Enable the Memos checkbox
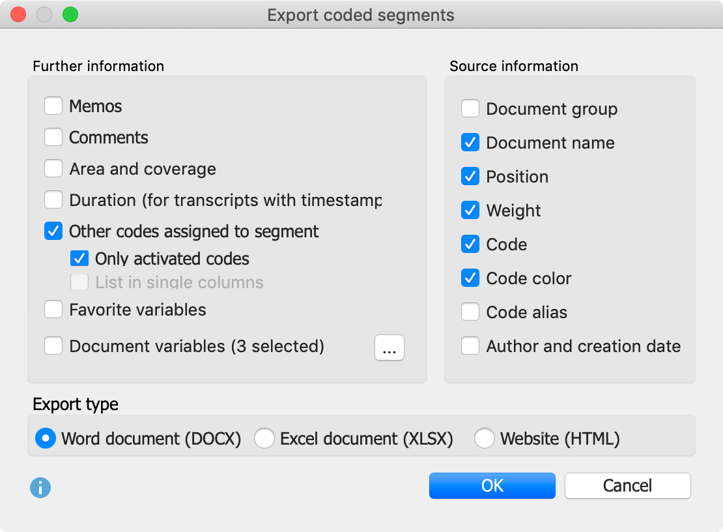Viewport: 723px width, 532px height. 53,106
